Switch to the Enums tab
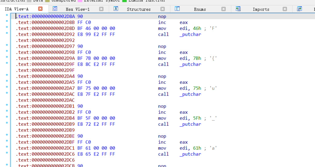The height and width of the screenshot is (167, 315). (x=200, y=9)
